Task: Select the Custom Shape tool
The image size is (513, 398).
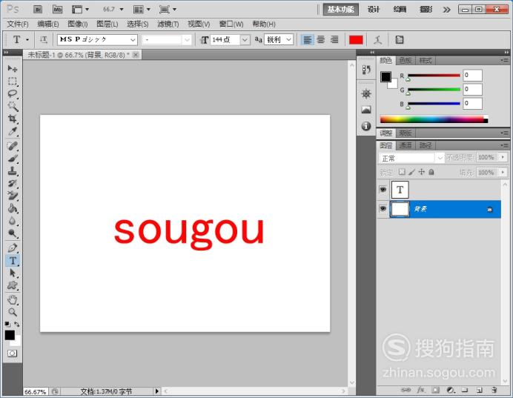Action: point(13,285)
